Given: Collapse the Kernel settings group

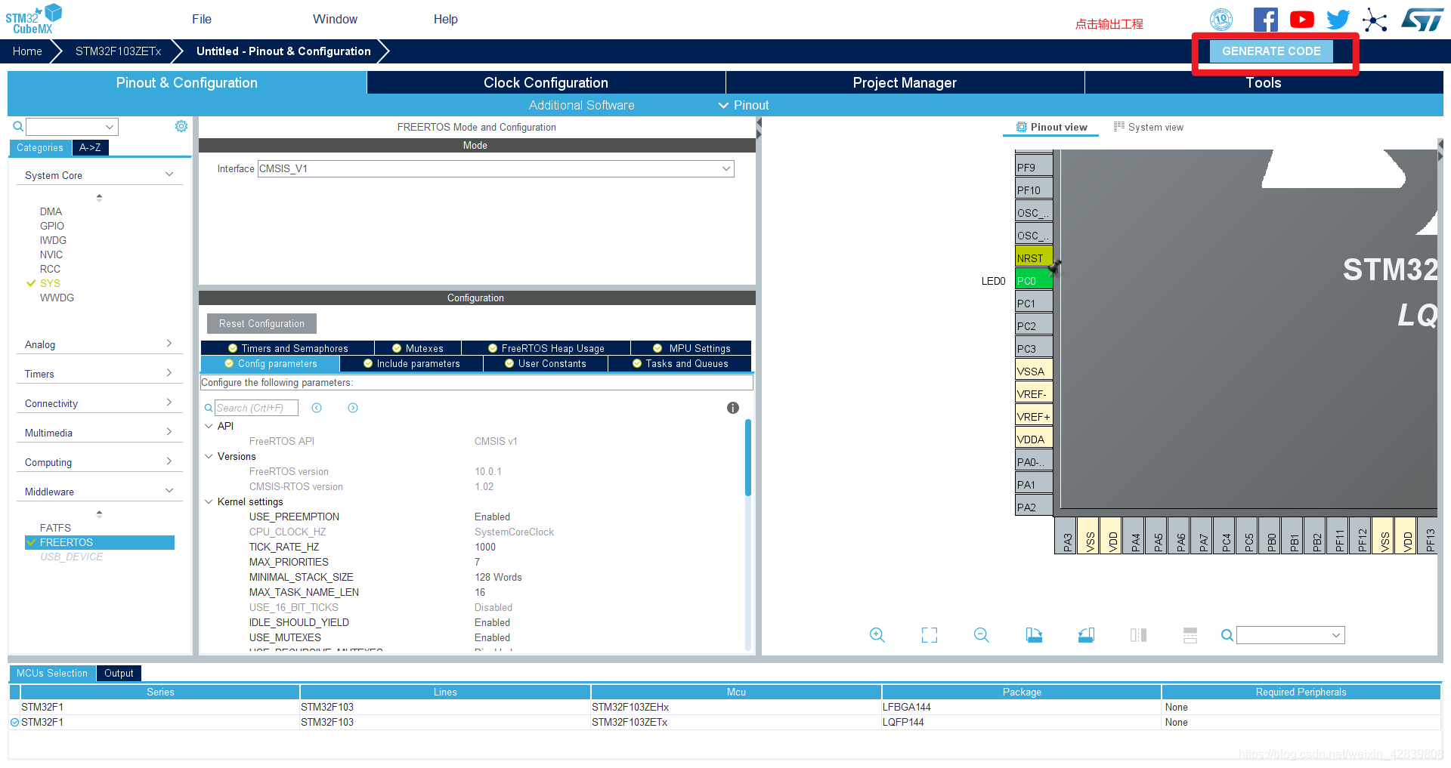Looking at the screenshot, I should click(209, 501).
